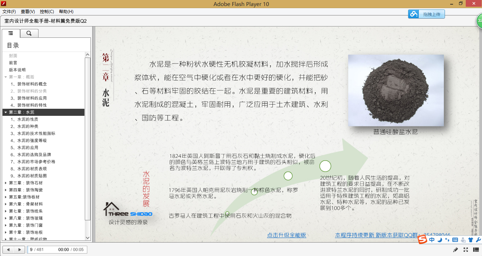Image resolution: width=482 pixels, height=256 pixels.
Task: Expand the 第五章:装饰板材 chapter
Action: [6, 197]
